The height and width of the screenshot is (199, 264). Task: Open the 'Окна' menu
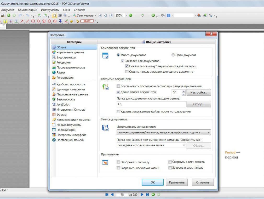66,10
